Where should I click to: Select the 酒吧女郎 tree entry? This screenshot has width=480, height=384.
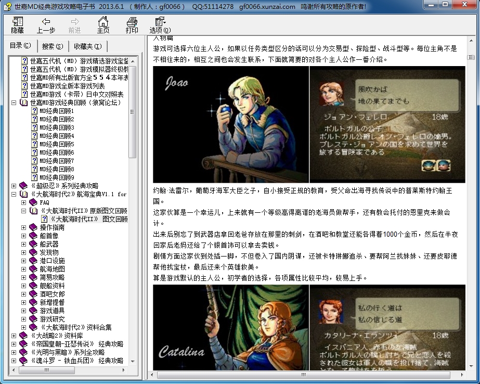(52, 294)
